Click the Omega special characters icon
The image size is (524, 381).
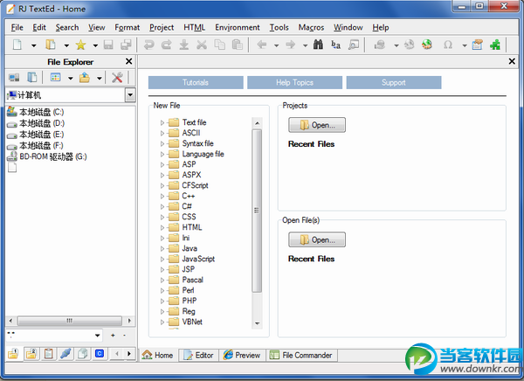[448, 45]
